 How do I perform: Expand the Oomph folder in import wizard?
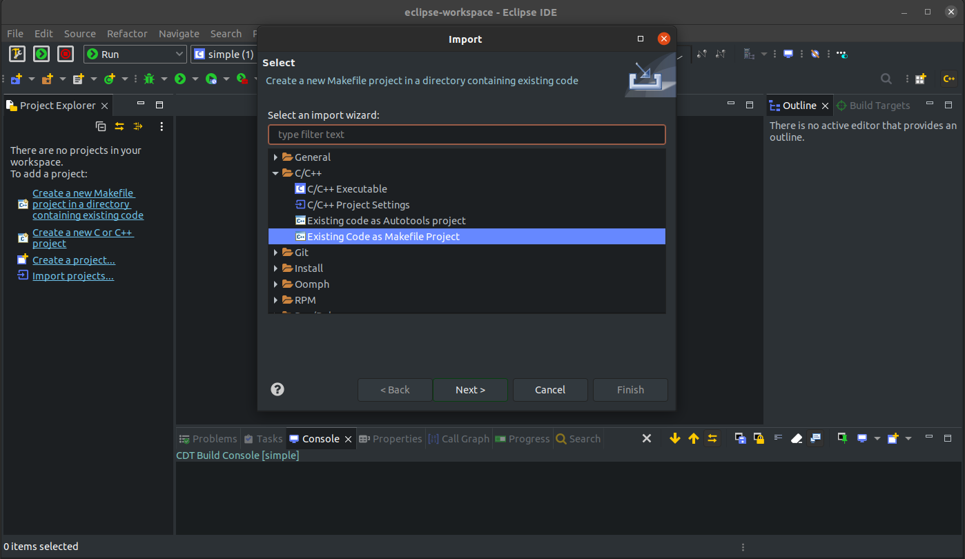tap(275, 284)
